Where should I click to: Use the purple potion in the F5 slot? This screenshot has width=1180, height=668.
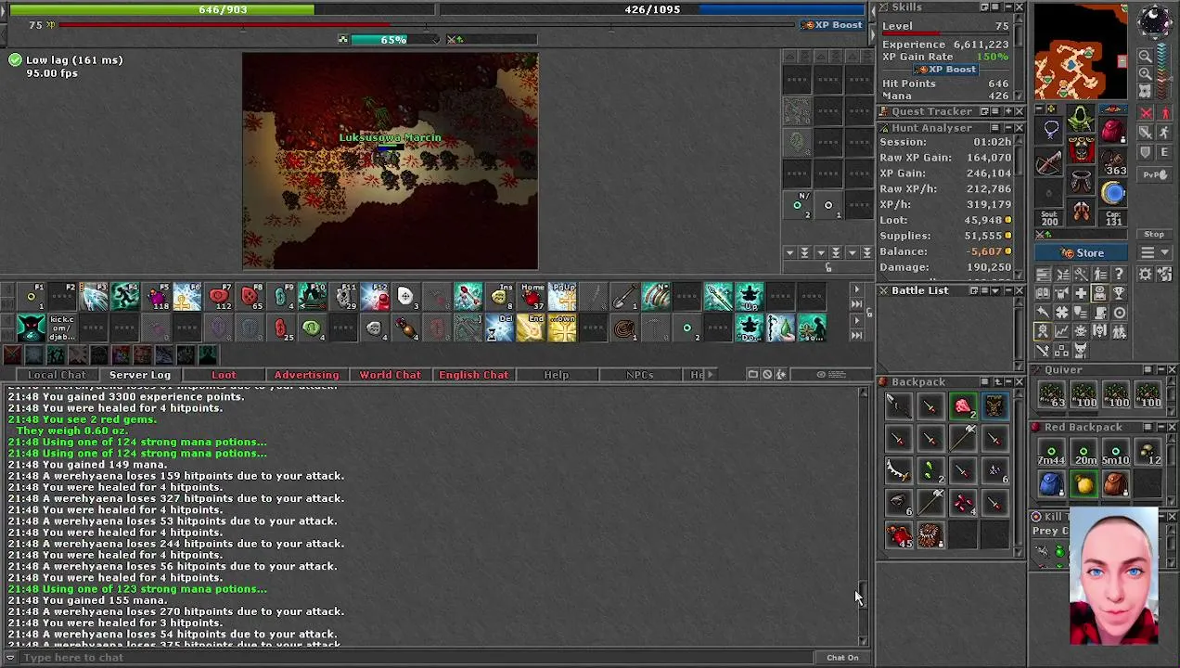pyautogui.click(x=157, y=297)
